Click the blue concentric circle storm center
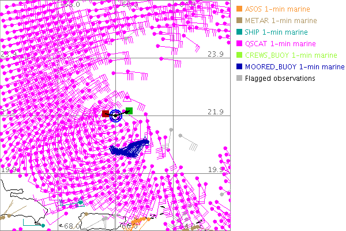This screenshot has height=231, width=346. (116, 115)
